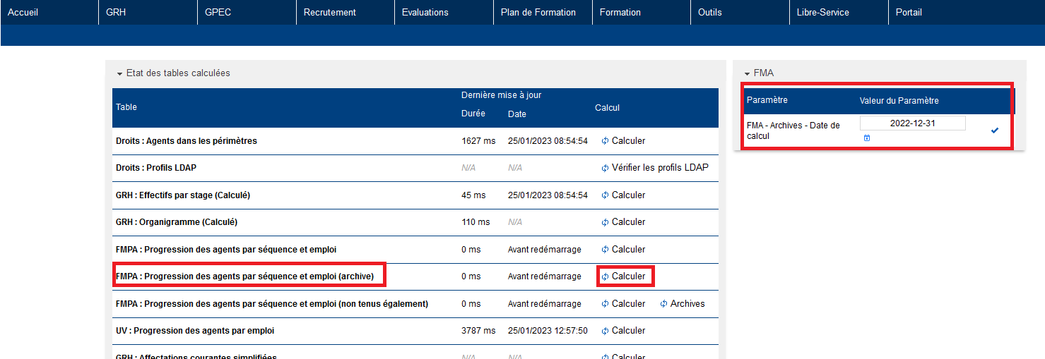Click the calendar icon under the date field
This screenshot has width=1045, height=359.
click(867, 138)
